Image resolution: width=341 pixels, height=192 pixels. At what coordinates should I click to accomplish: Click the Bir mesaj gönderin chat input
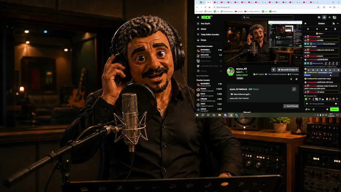coord(321,104)
